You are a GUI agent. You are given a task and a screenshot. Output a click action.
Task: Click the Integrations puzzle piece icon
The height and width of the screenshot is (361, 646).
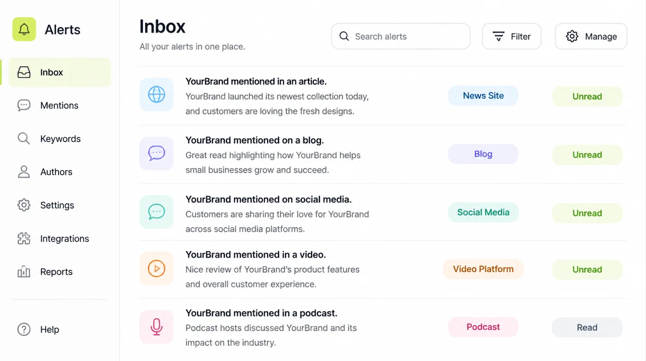click(24, 239)
